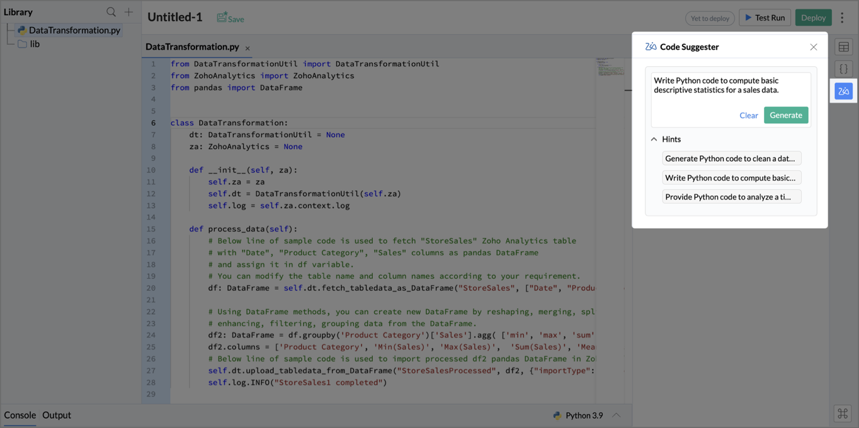
Task: Pick the 'Provide Python code to analyze a ti...' hint
Action: click(731, 197)
